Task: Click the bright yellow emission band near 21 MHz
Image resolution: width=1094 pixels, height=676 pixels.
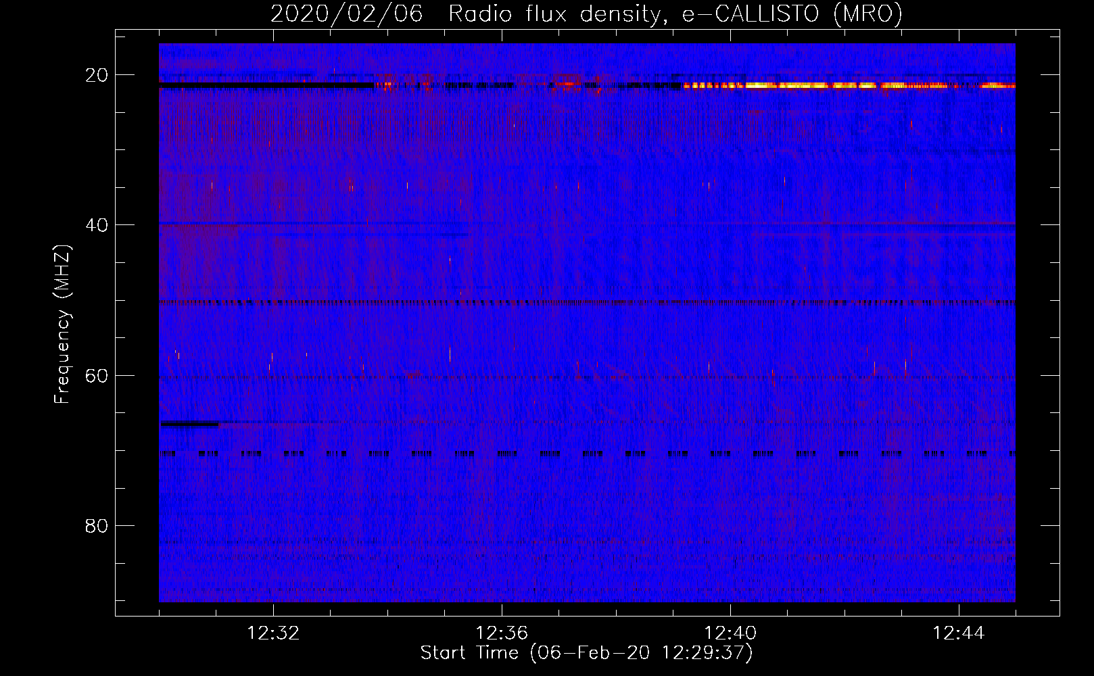Action: pos(849,86)
